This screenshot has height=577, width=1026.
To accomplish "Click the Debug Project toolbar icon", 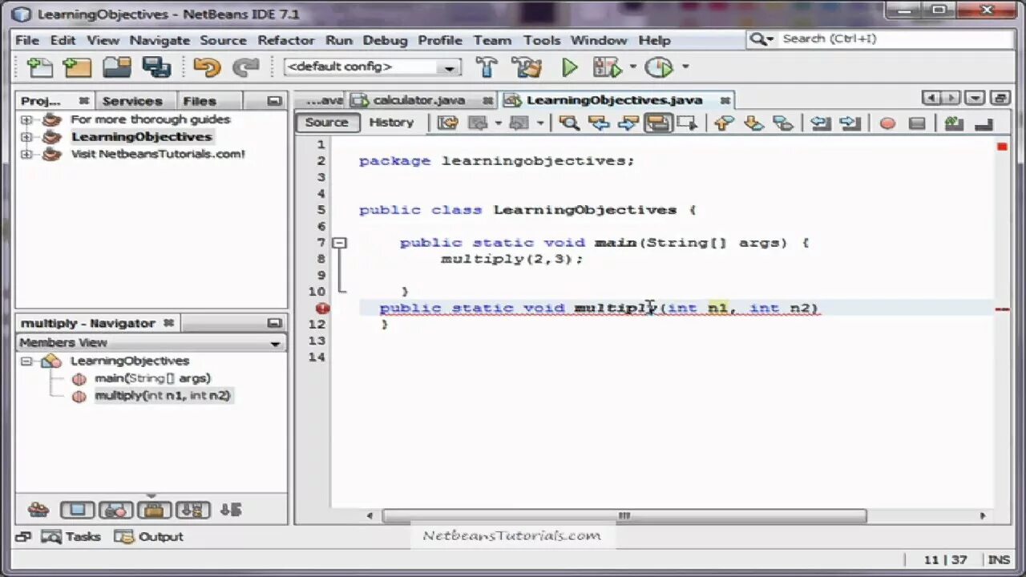I will [x=607, y=67].
